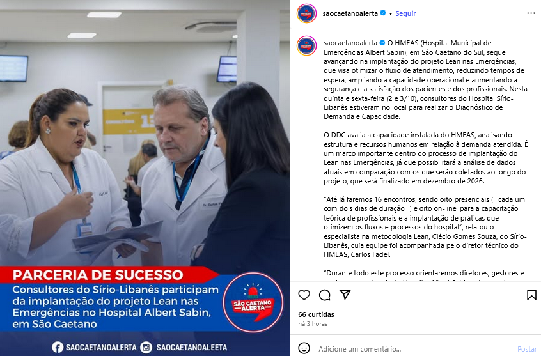This screenshot has width=541, height=356.
Task: Share post using paper plane icon
Action: [x=345, y=295]
